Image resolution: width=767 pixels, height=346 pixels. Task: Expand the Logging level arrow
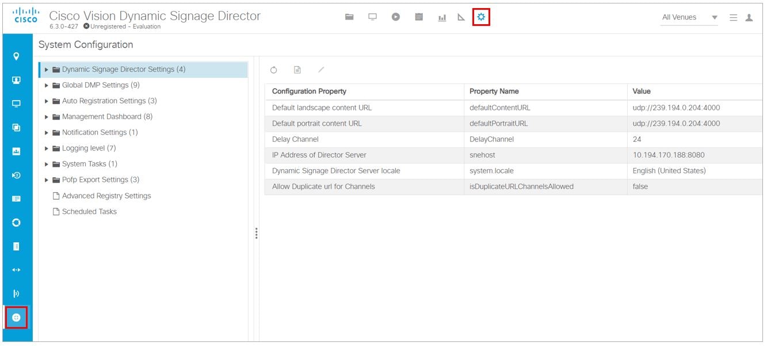click(47, 149)
